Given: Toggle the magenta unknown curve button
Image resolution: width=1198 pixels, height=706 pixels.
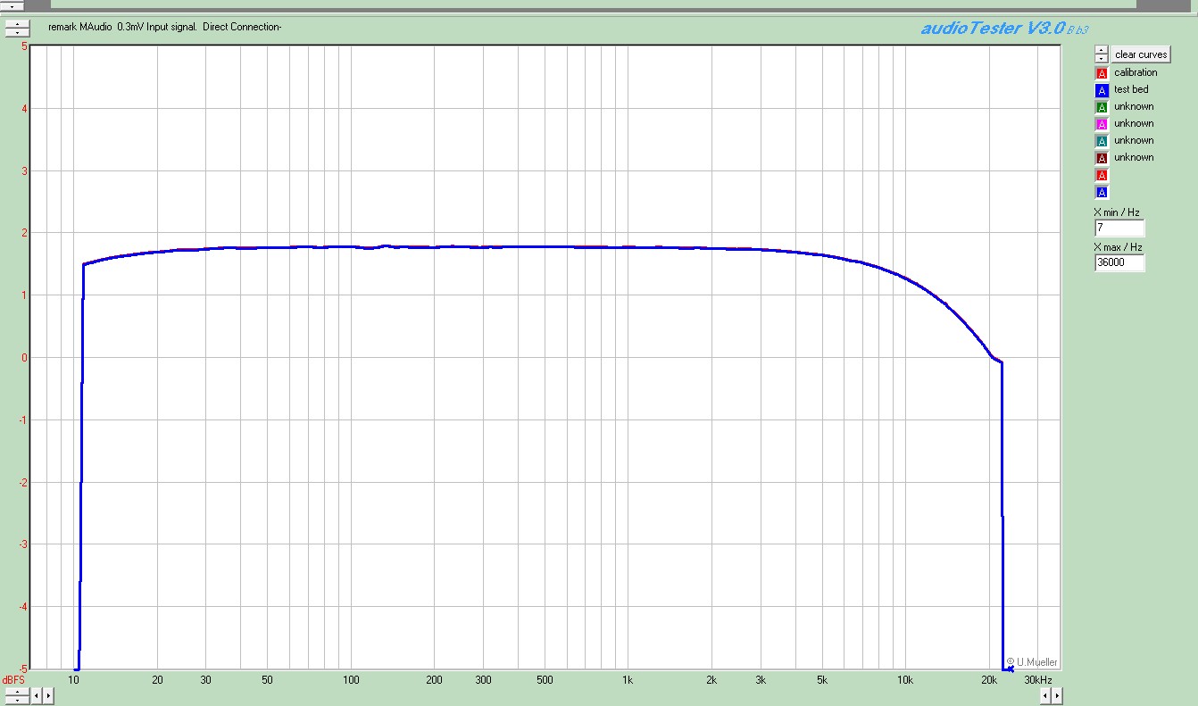Looking at the screenshot, I should click(x=1102, y=124).
